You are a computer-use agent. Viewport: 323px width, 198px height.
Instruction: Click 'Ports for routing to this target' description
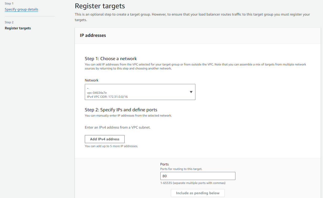coord(181,169)
